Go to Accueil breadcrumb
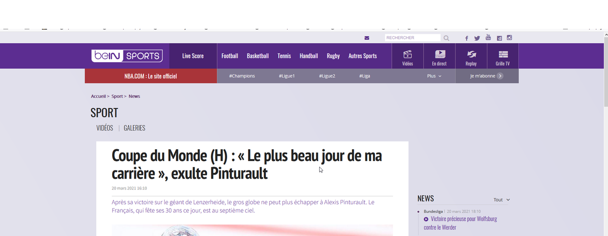This screenshot has width=608, height=236. click(98, 96)
